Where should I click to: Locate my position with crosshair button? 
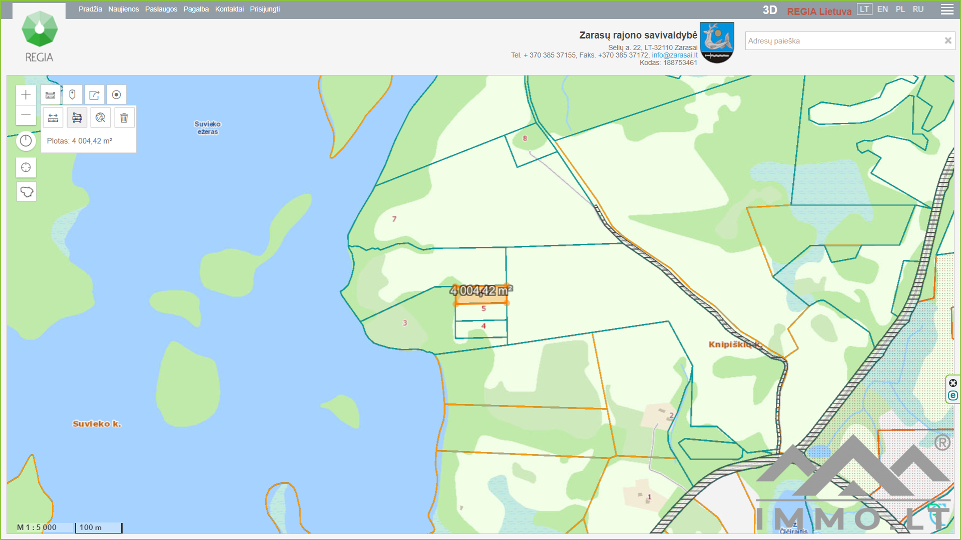pos(26,167)
